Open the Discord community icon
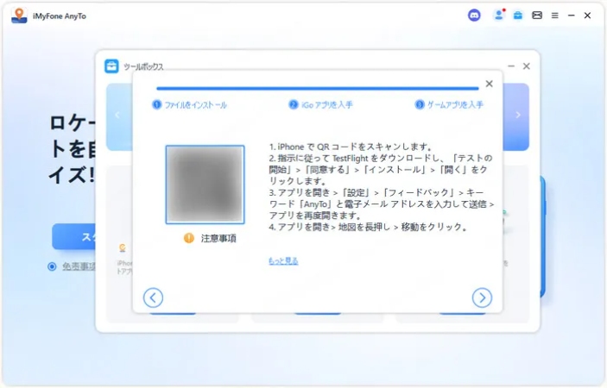This screenshot has width=607, height=388. click(474, 16)
